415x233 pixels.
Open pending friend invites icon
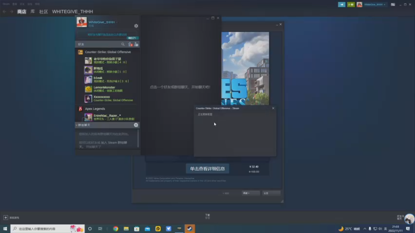click(130, 45)
